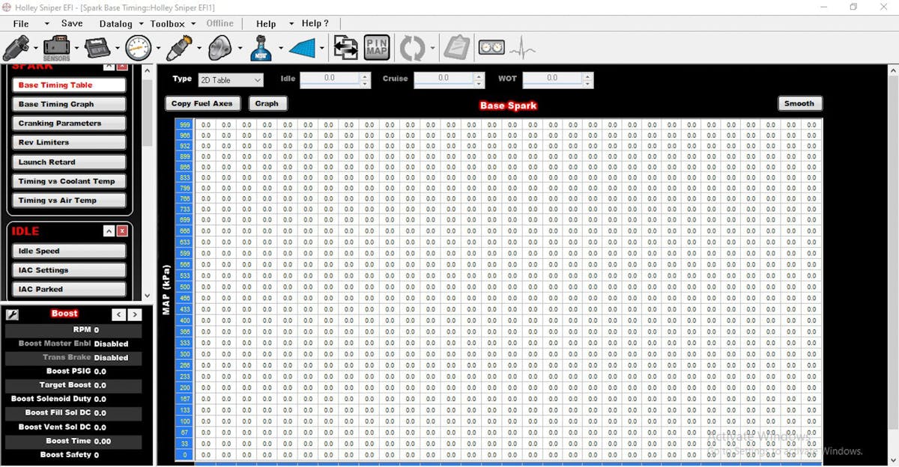The height and width of the screenshot is (467, 899).
Task: Click the Holley EFI ECU icon
Action: pyautogui.click(x=97, y=49)
